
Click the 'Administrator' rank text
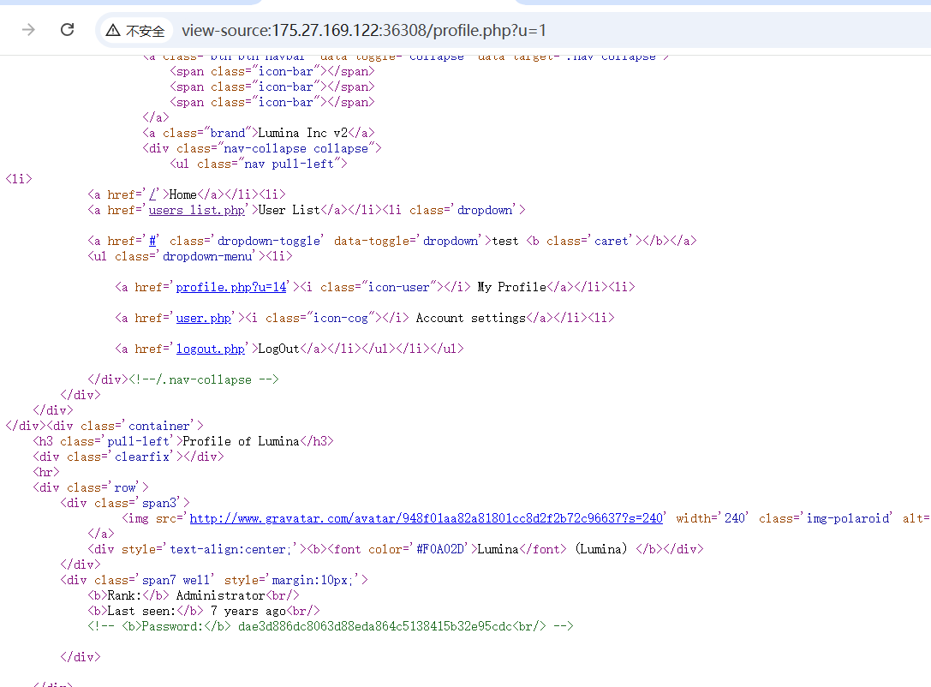point(220,595)
